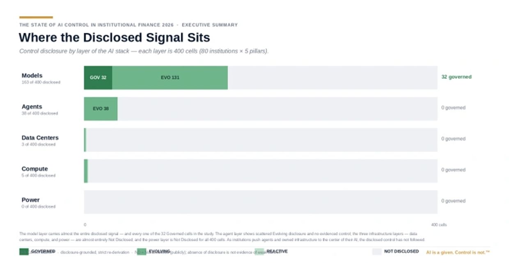
Task: Click the thin green Data Centers bar
Action: (85, 140)
